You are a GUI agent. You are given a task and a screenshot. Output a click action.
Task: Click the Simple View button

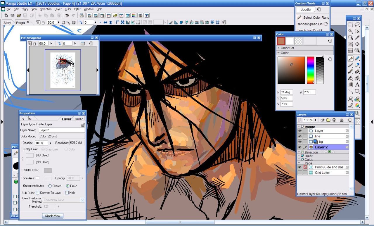53,216
